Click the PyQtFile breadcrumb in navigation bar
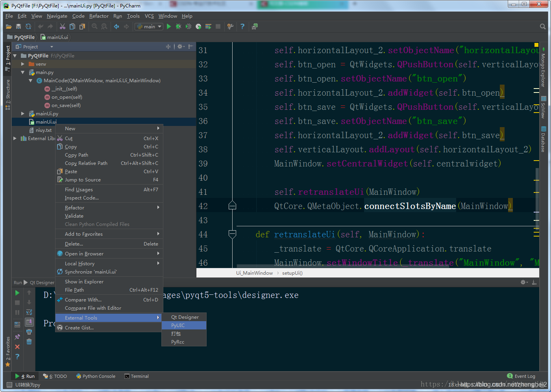The height and width of the screenshot is (392, 551). [21, 37]
